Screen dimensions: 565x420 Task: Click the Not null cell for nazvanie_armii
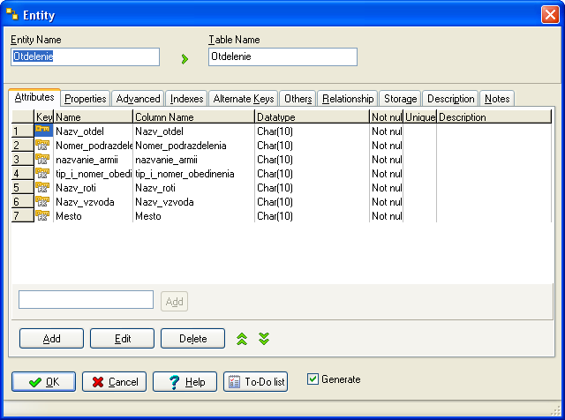tap(387, 160)
